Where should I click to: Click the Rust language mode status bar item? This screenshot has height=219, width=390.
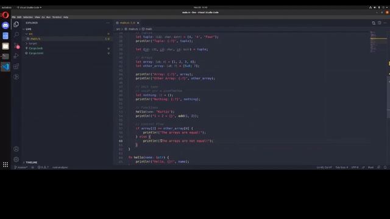370,167
